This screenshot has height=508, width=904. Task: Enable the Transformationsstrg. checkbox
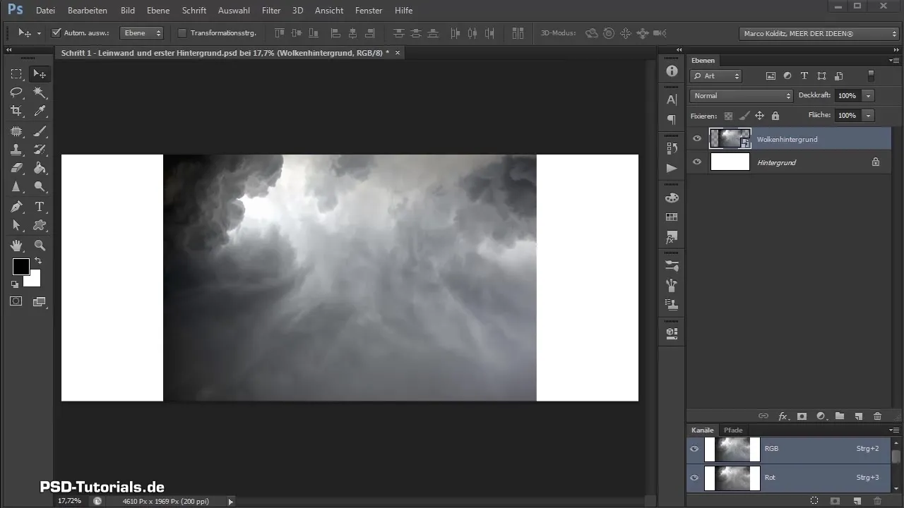[182, 33]
